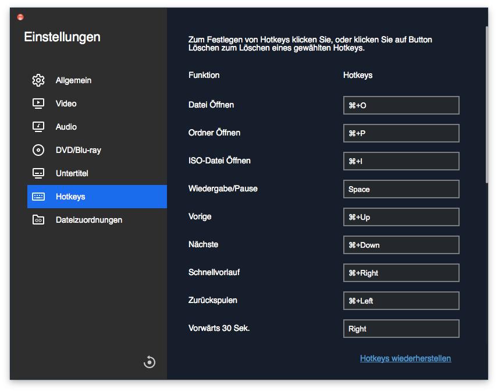Click the Hotkeys keyboard icon

pyautogui.click(x=38, y=197)
